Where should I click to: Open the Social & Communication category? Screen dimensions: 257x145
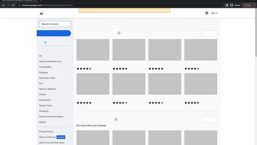(51, 116)
